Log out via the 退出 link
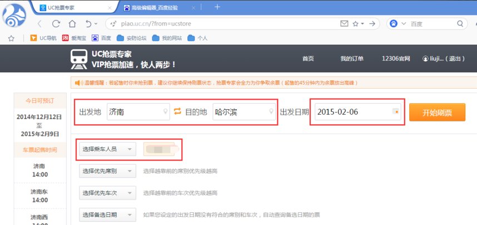Screen dimensions: 477x225 pyautogui.click(x=455, y=59)
